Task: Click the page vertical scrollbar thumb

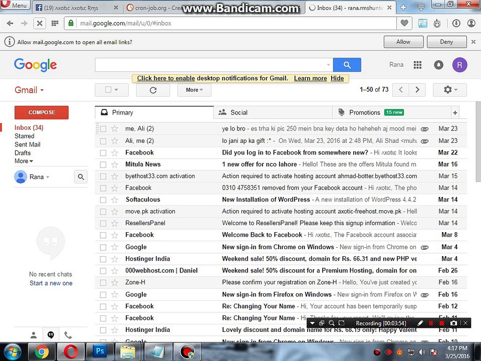Action: point(478,141)
